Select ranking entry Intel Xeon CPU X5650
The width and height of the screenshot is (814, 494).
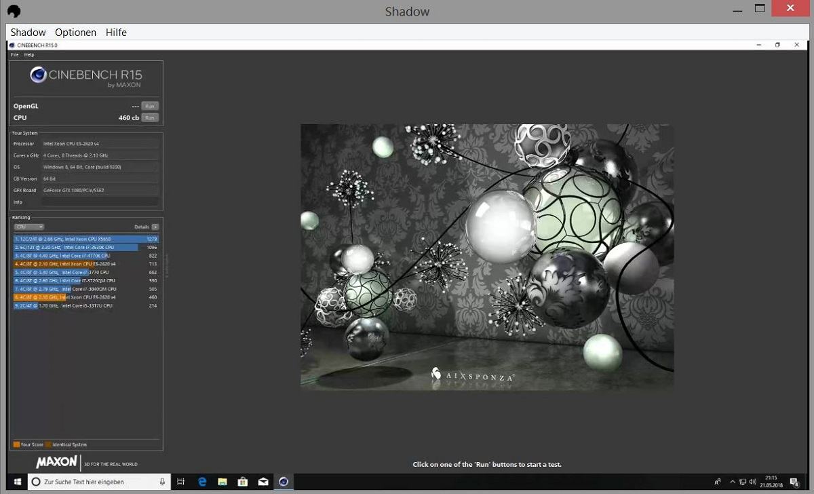(x=86, y=239)
